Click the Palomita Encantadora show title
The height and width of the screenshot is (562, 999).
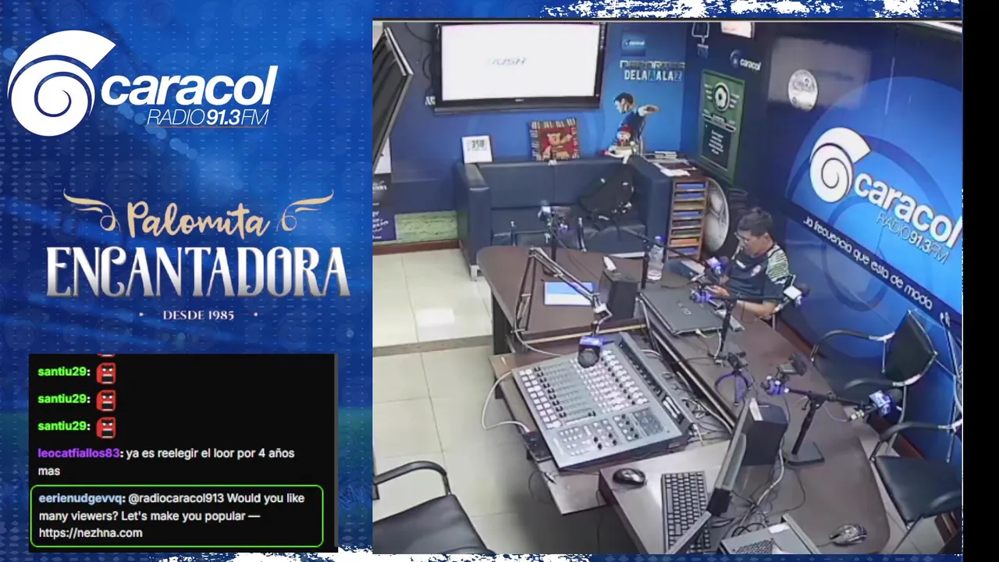pos(197,244)
